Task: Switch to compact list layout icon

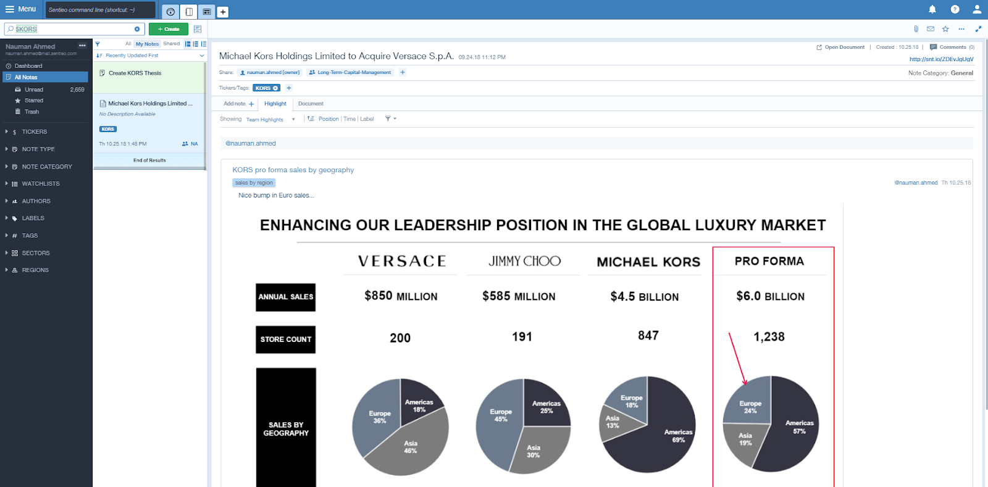Action: [x=203, y=44]
